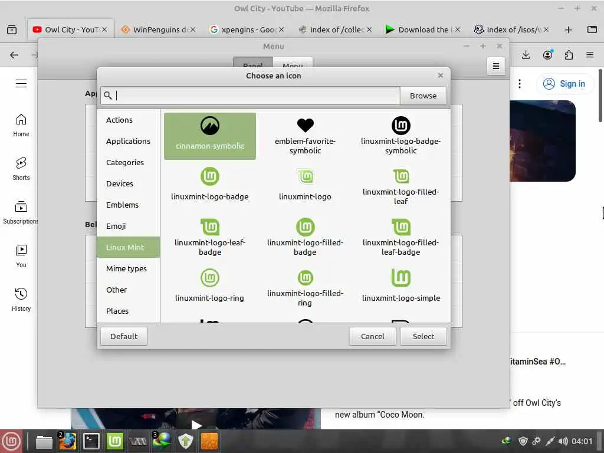This screenshot has height=453, width=604.
Task: Open the YouTube You section
Action: [21, 256]
